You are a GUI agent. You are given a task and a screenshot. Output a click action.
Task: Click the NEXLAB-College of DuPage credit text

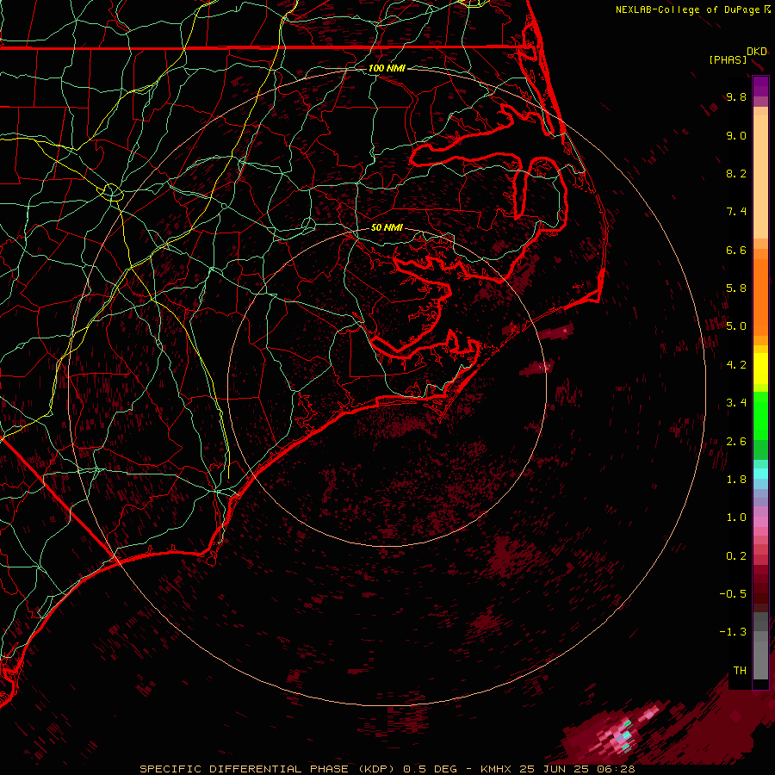coord(687,9)
